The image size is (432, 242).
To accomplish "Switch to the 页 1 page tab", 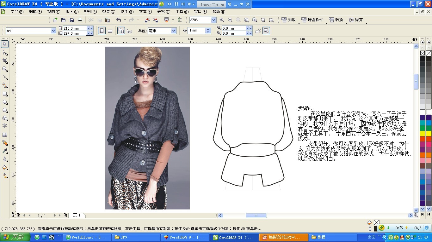I will [77, 215].
